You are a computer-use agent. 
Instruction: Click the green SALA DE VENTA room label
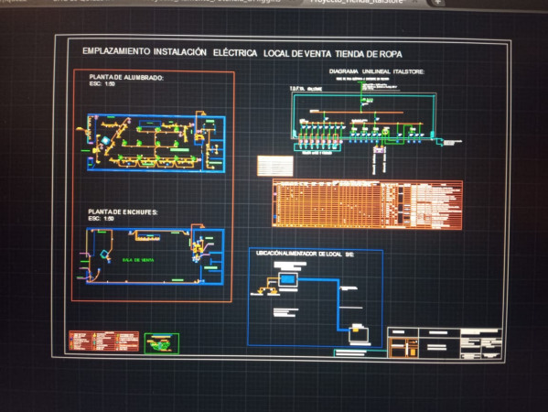coord(138,260)
